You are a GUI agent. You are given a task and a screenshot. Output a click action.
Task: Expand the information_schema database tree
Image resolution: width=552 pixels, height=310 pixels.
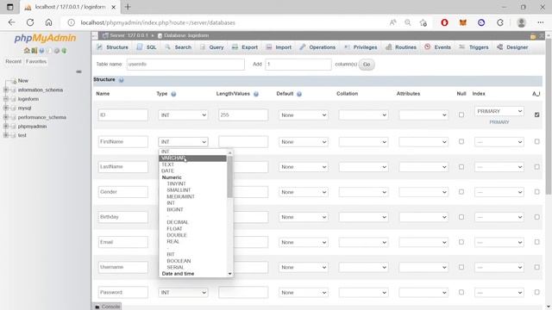point(6,90)
